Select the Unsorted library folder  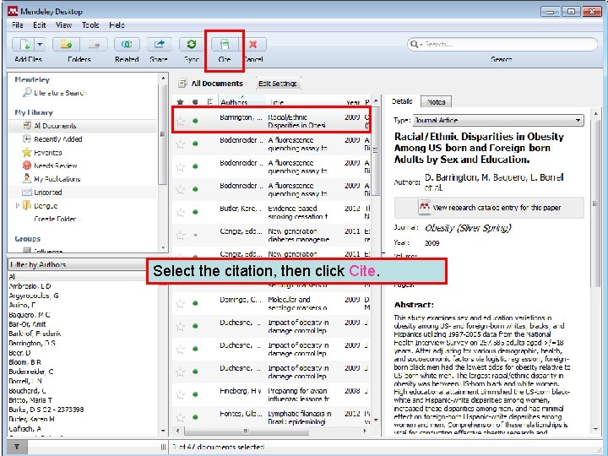(x=42, y=192)
